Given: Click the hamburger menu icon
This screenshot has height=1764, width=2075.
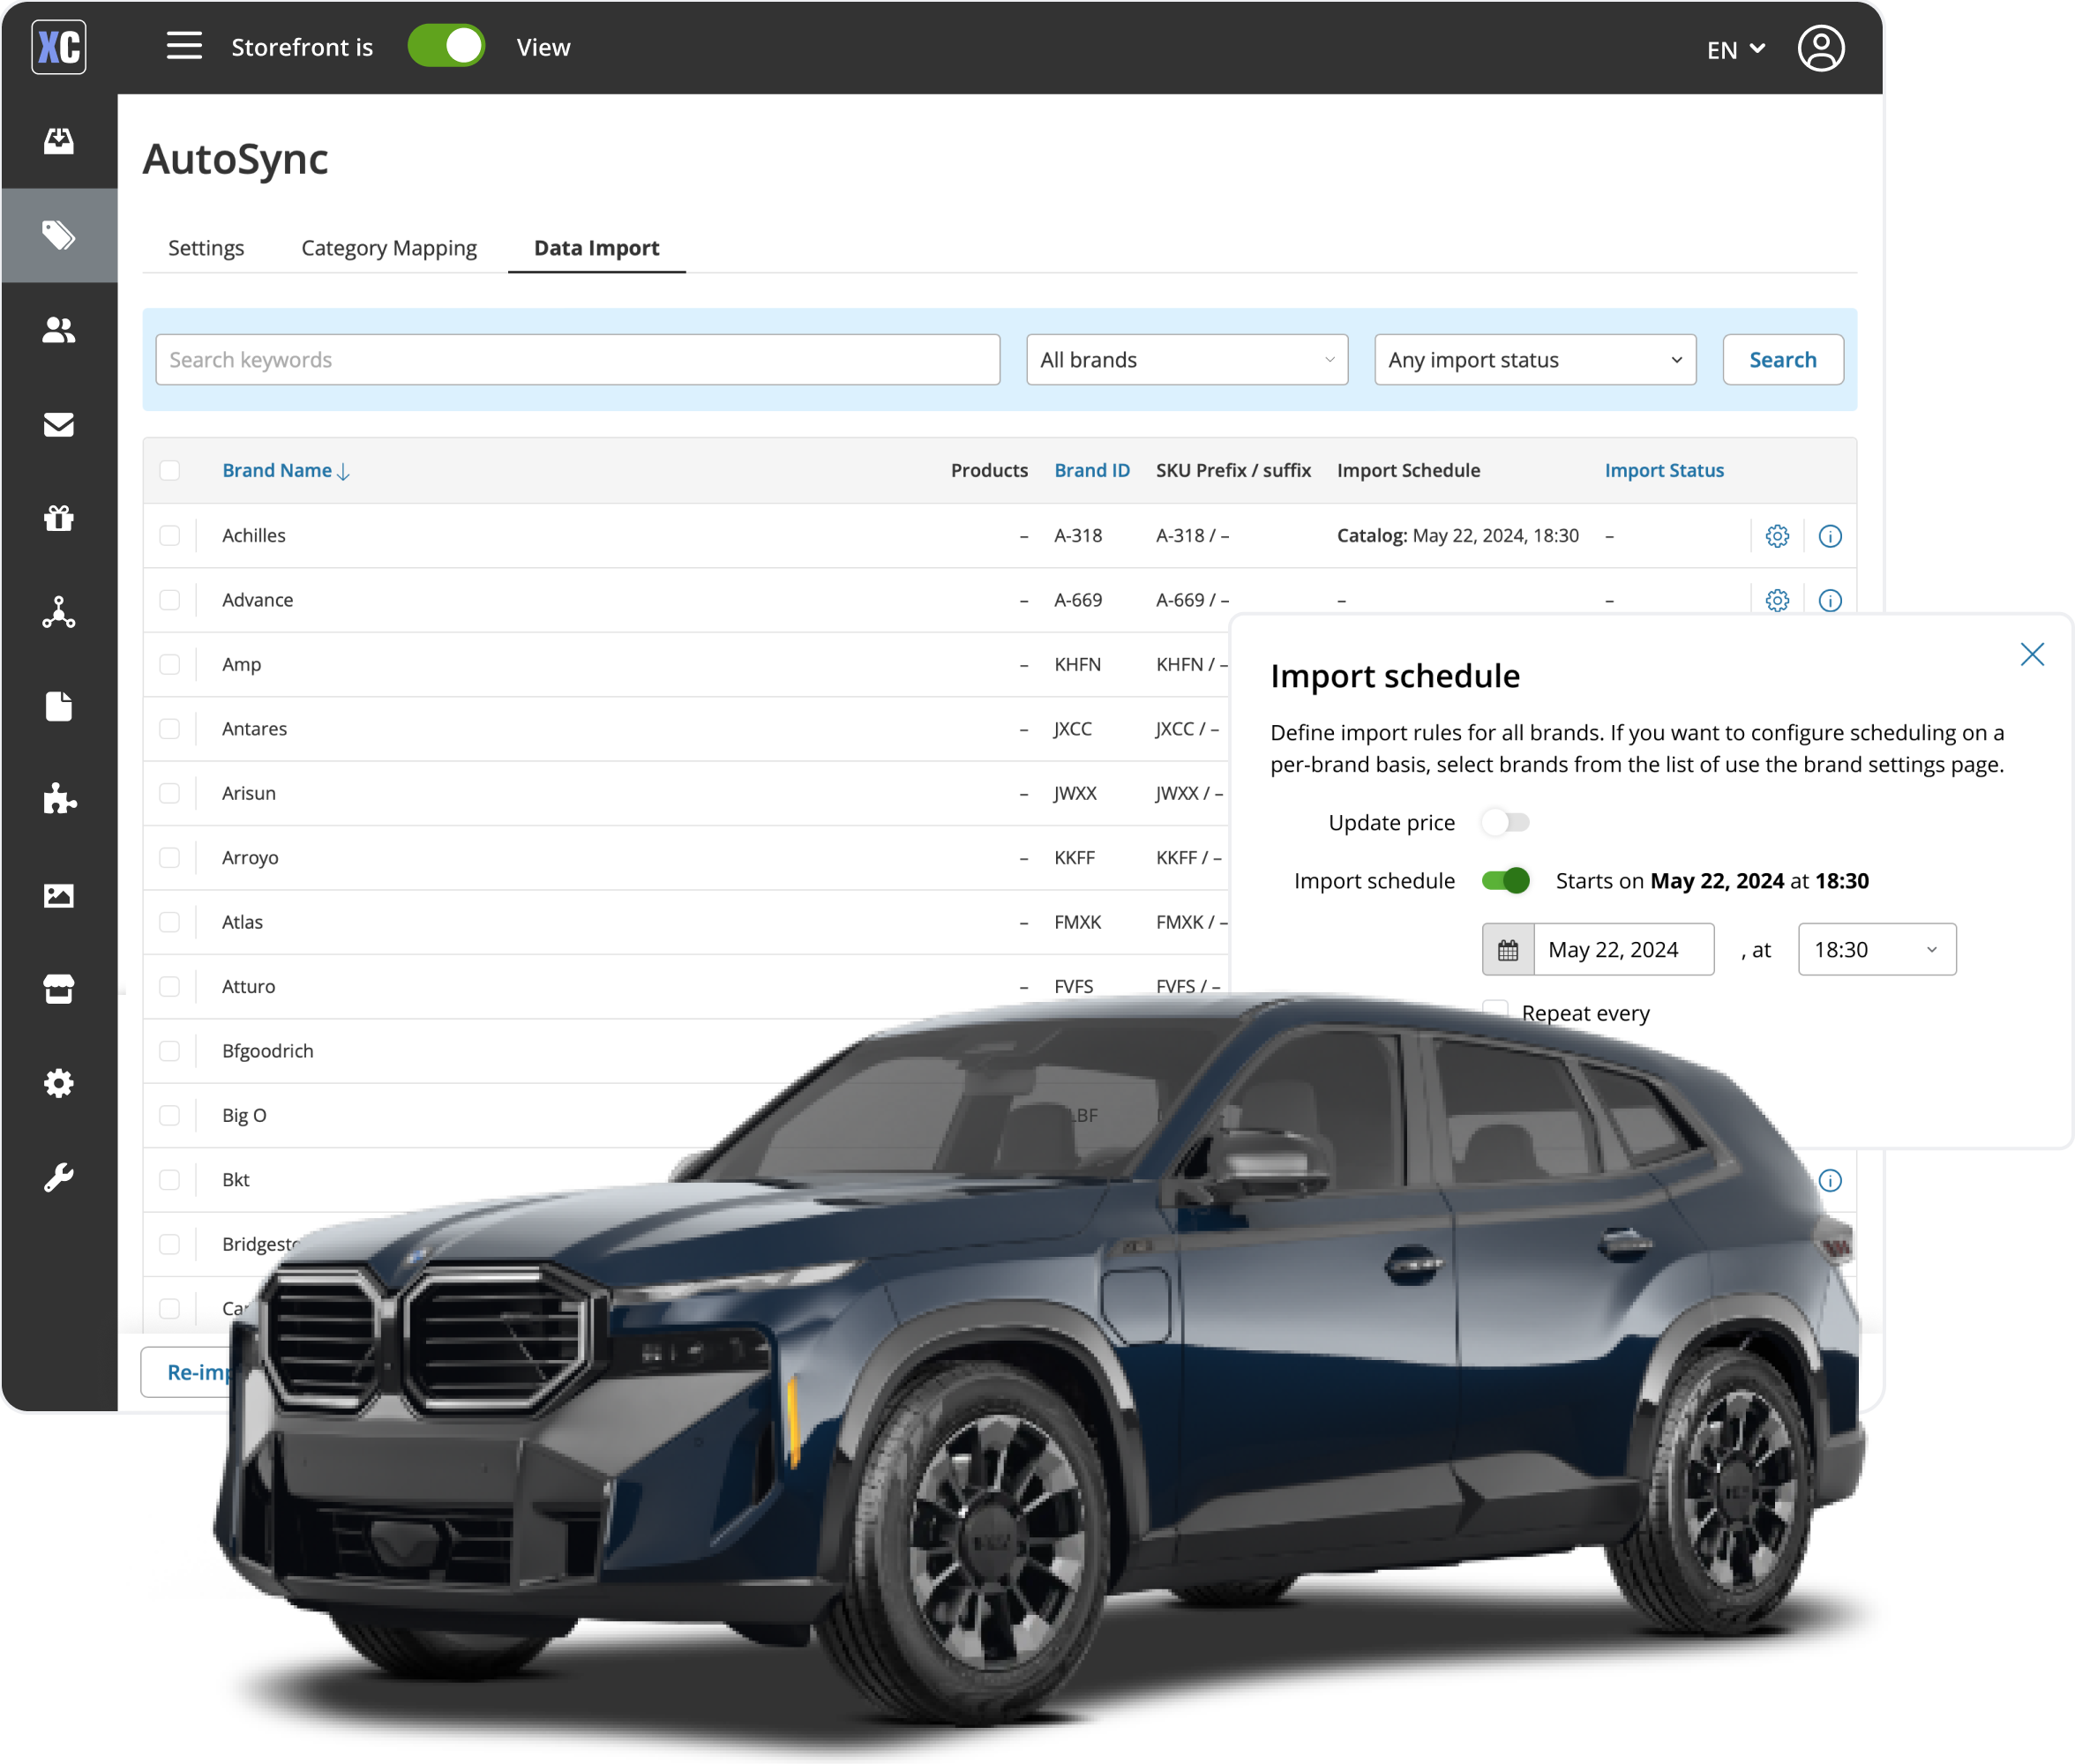Looking at the screenshot, I should pyautogui.click(x=184, y=46).
